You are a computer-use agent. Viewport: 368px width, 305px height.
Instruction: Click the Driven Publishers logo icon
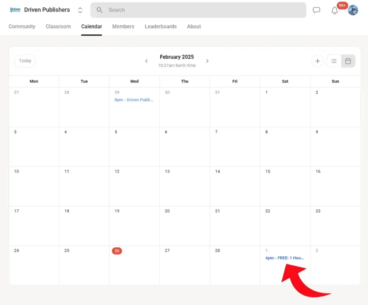coord(15,10)
